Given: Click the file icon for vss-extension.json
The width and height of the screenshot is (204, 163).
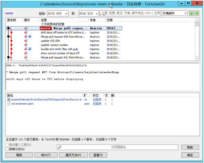Looking at the screenshot, I should click(9, 104).
